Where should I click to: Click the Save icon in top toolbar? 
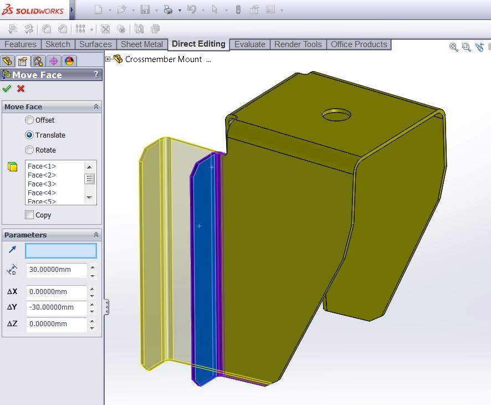point(145,9)
